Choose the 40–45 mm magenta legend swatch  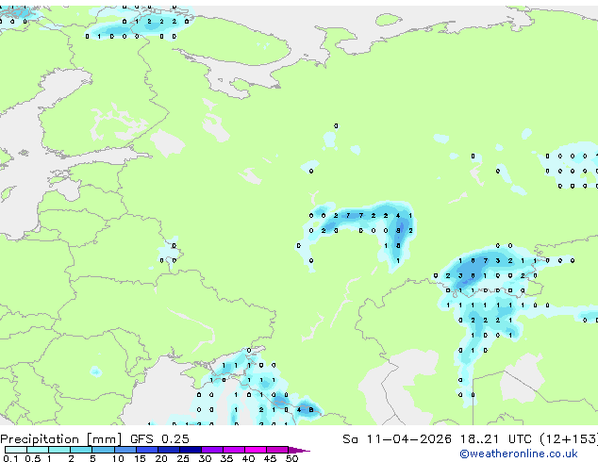pos(256,450)
